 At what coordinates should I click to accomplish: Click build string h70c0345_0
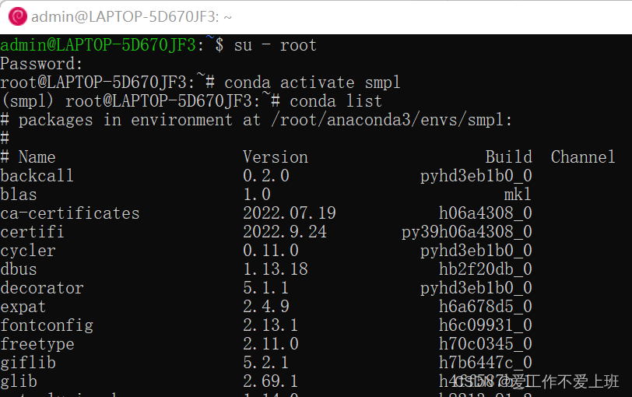(486, 344)
